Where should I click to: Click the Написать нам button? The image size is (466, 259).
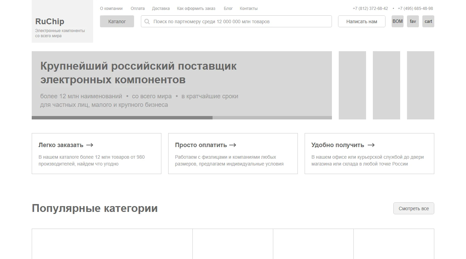tap(362, 21)
